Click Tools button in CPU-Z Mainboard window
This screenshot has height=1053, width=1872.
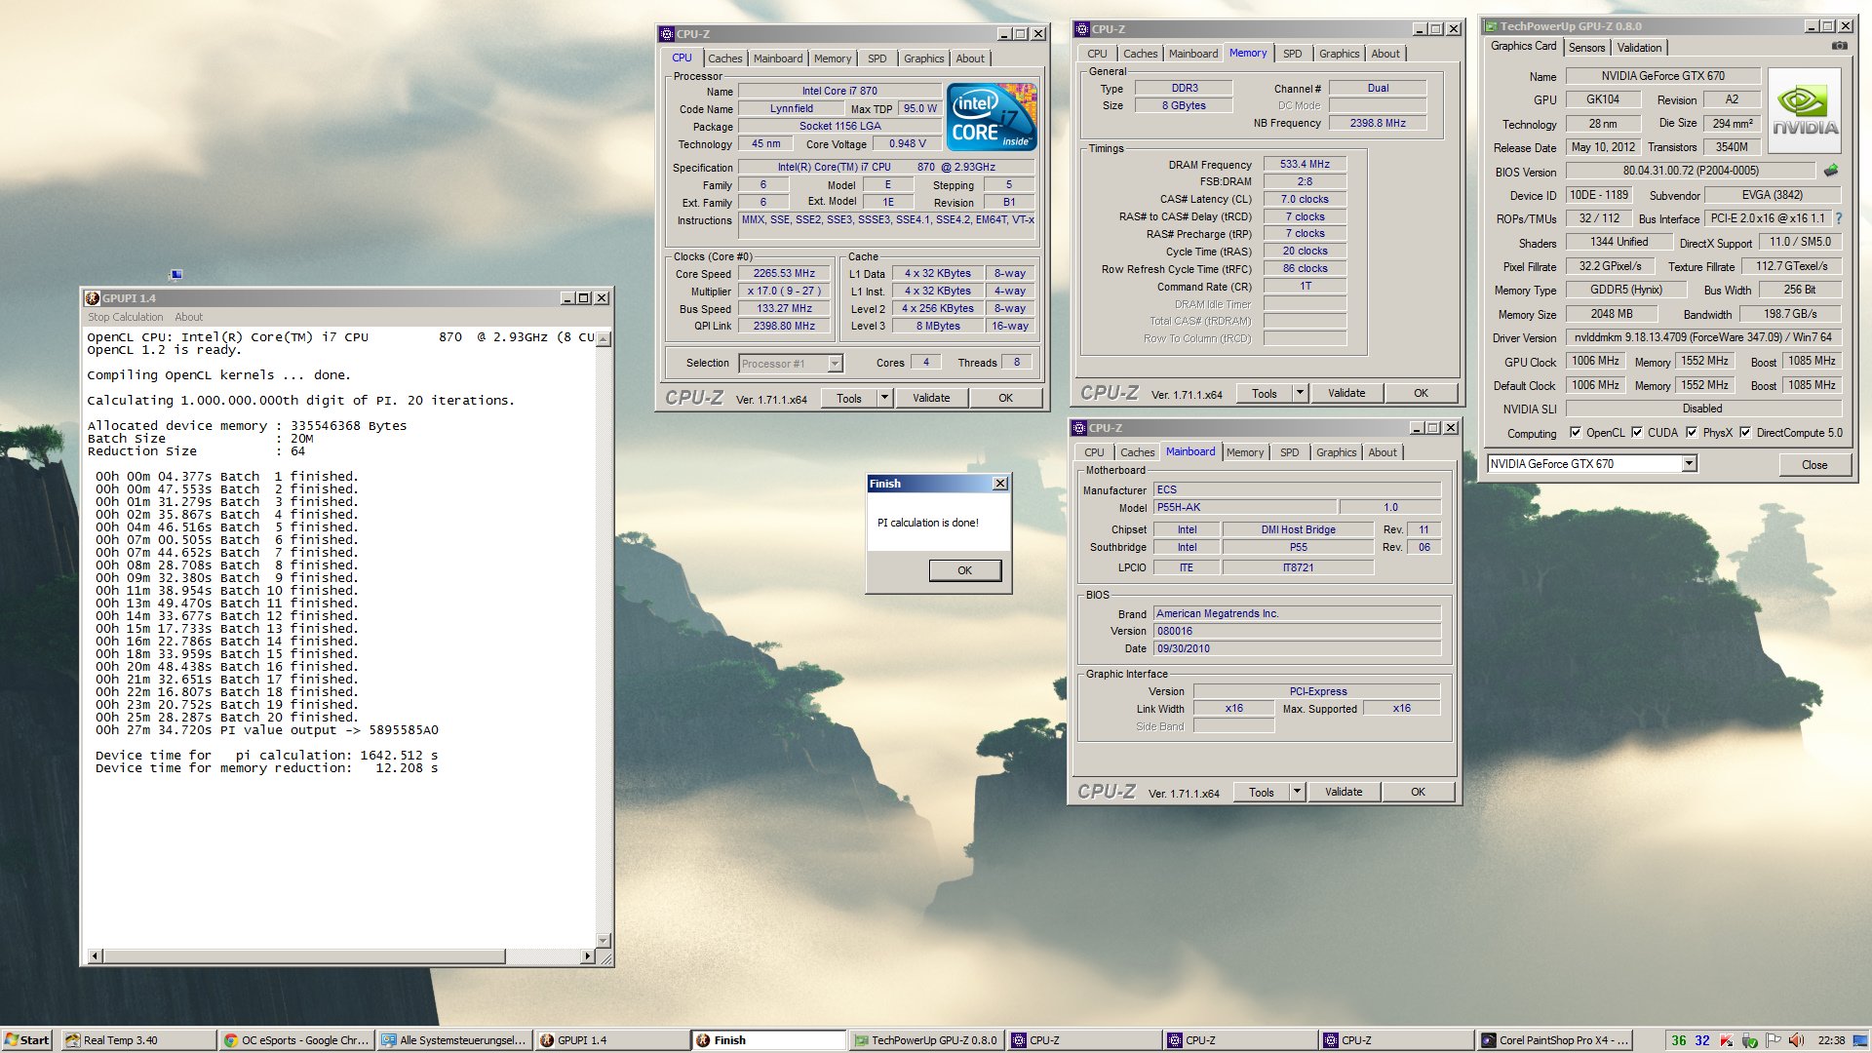pyautogui.click(x=1261, y=792)
